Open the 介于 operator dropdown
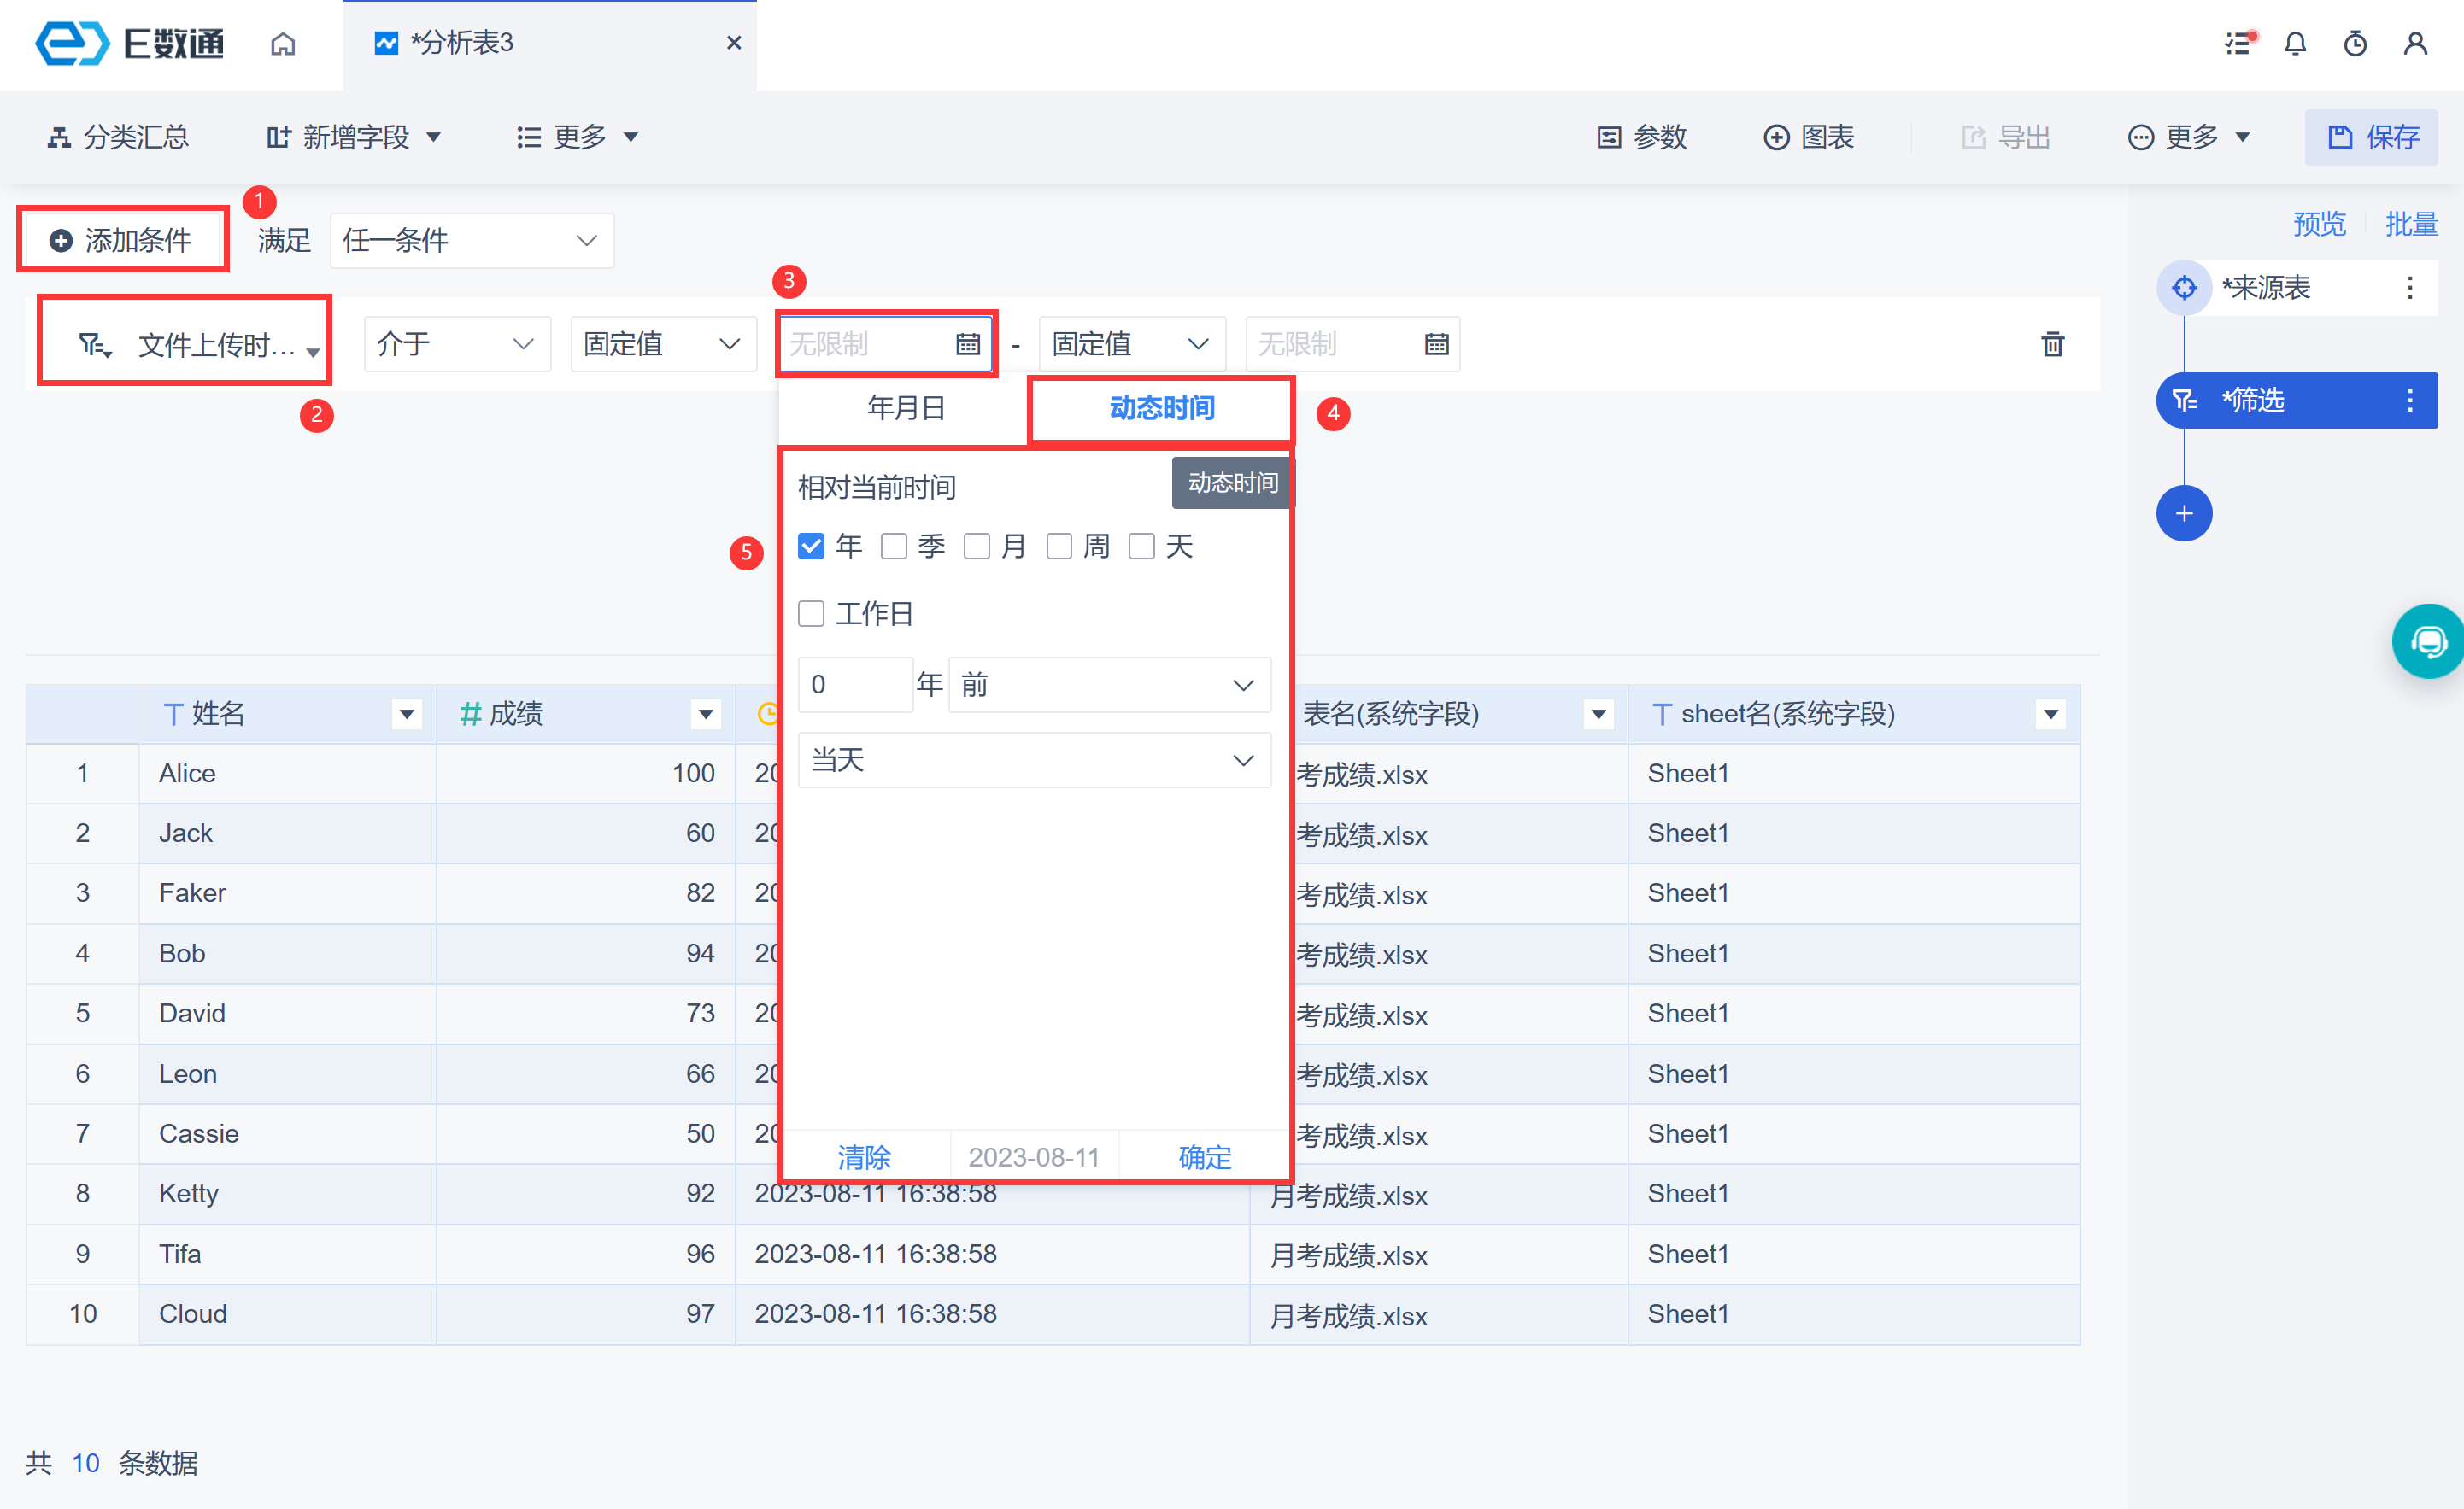This screenshot has height=1509, width=2464. click(x=456, y=345)
